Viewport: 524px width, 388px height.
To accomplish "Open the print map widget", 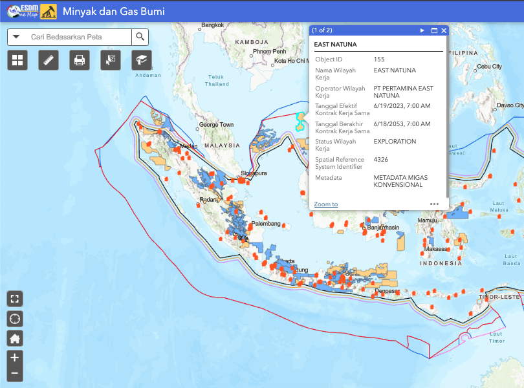I will [x=80, y=60].
